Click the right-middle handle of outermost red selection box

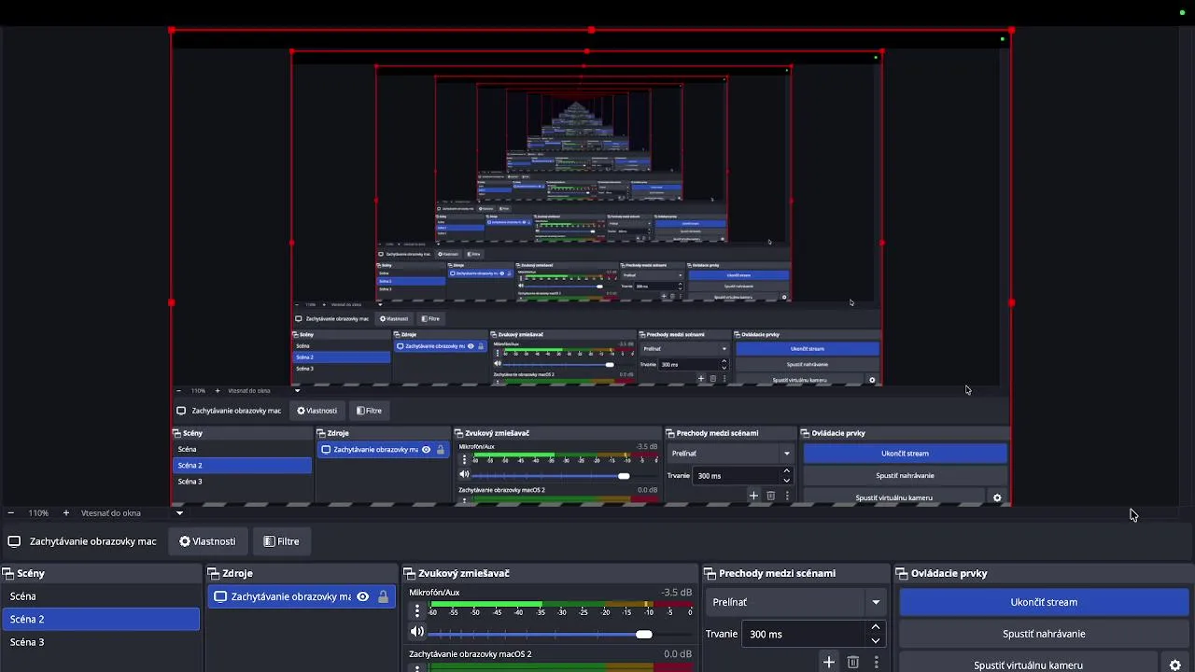coord(1012,302)
